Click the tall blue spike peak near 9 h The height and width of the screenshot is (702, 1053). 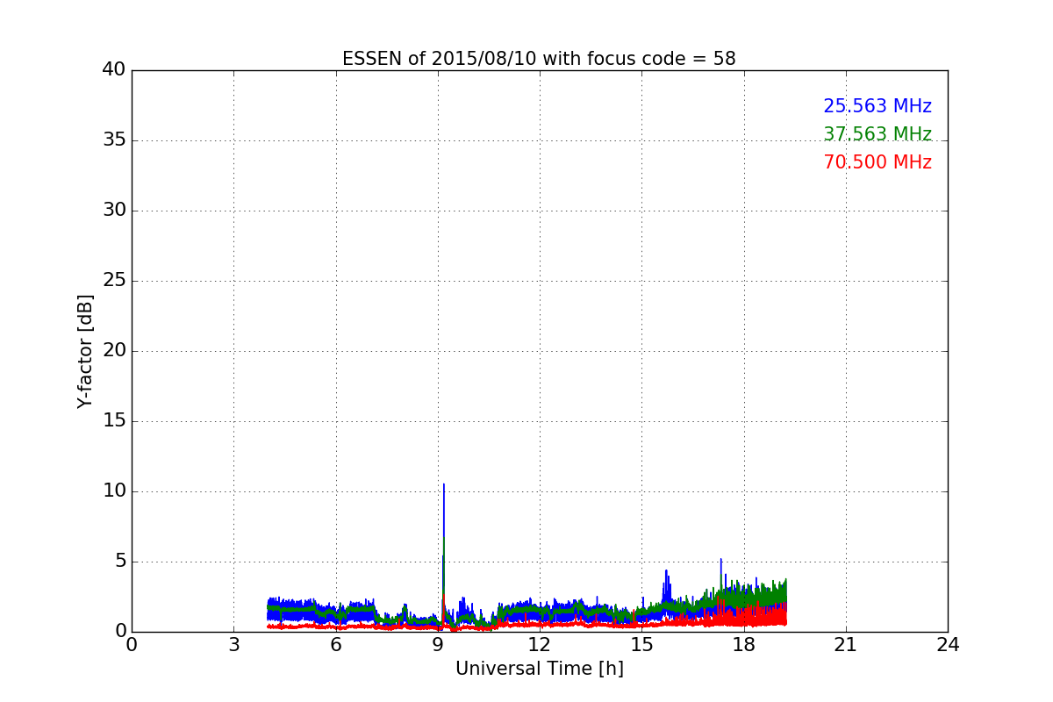click(x=444, y=485)
